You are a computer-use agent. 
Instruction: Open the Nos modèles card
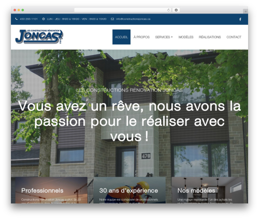click(x=208, y=190)
